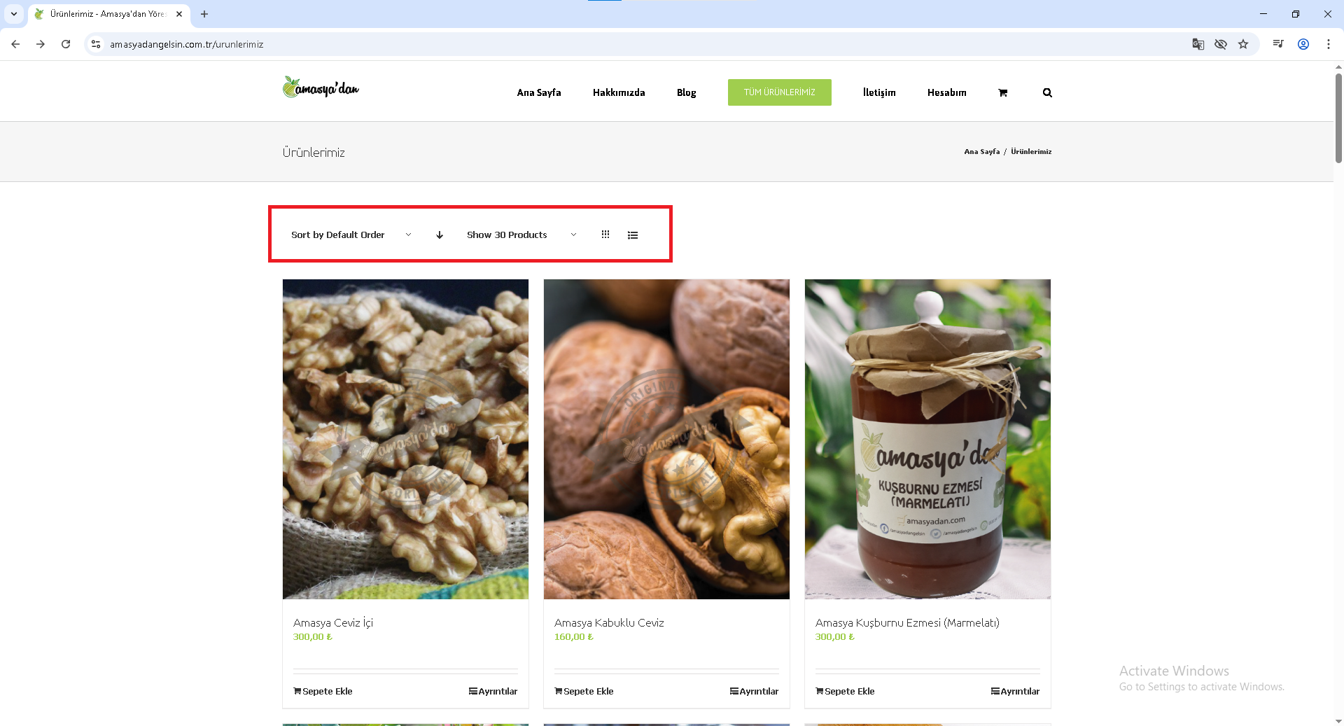1344x726 pixels.
Task: Open tab search dropdown arrow
Action: tap(13, 14)
